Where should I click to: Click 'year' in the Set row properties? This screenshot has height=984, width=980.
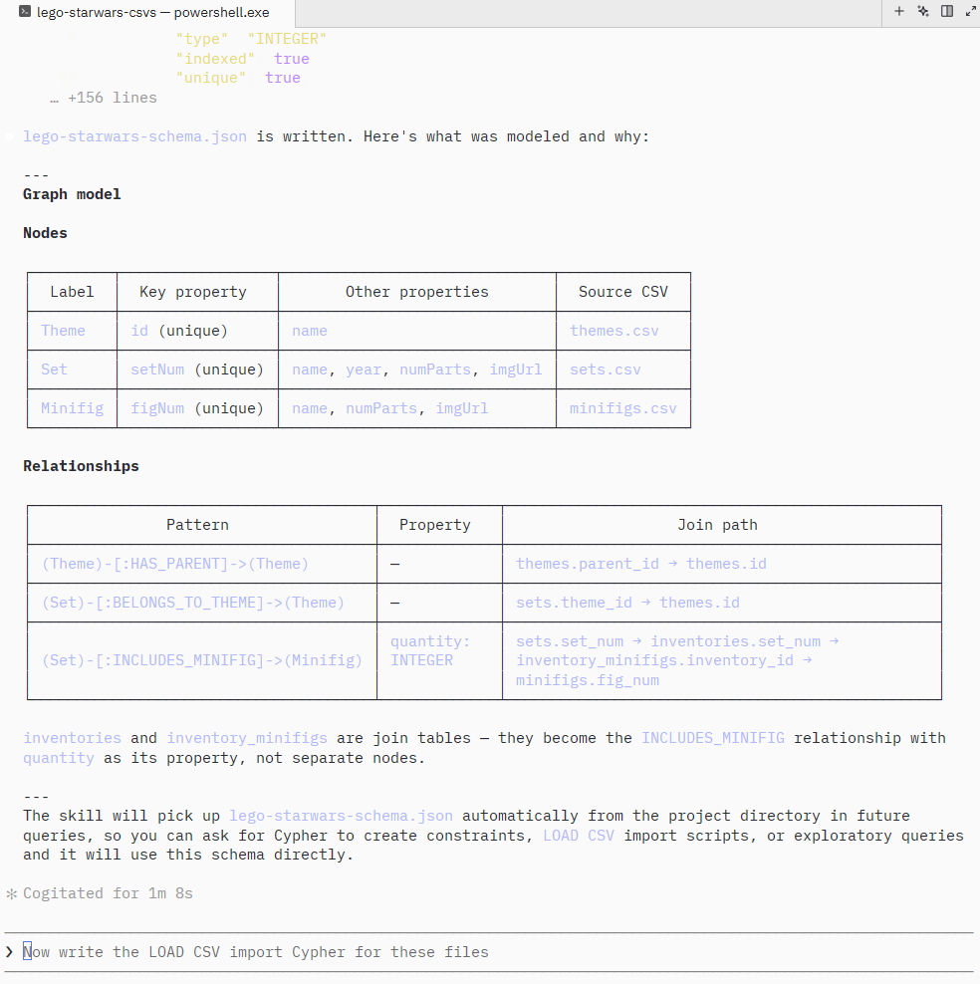tap(364, 369)
